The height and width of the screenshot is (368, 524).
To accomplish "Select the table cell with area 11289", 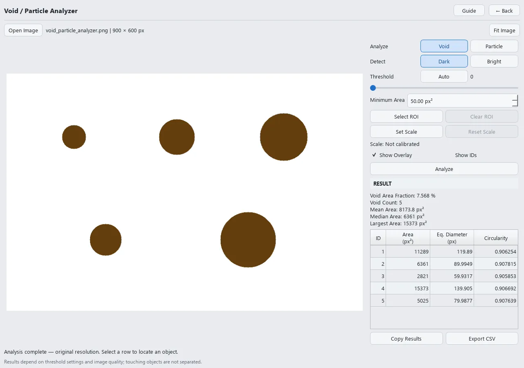I will (408, 251).
